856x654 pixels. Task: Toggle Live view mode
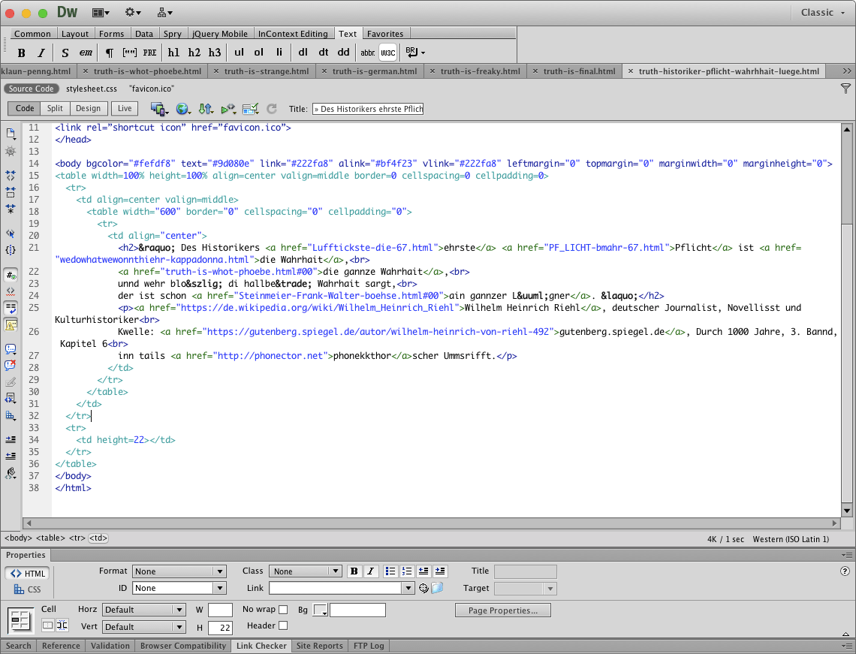[x=125, y=108]
